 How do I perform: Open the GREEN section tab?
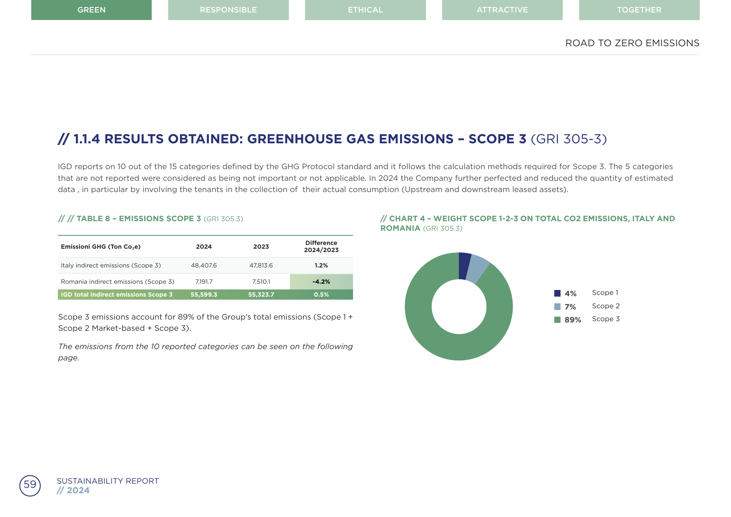(91, 10)
